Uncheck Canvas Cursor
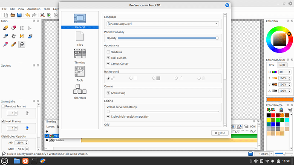This screenshot has height=165, width=294. click(x=108, y=64)
